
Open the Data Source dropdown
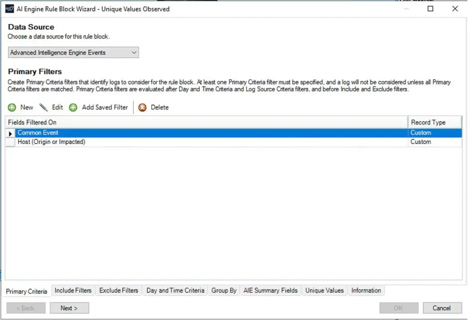(133, 52)
